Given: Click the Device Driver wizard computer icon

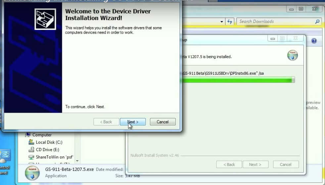Looking at the screenshot, I should (x=45, y=19).
